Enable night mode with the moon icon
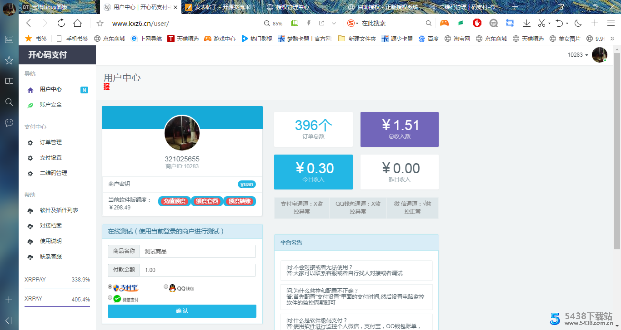 coord(578,22)
